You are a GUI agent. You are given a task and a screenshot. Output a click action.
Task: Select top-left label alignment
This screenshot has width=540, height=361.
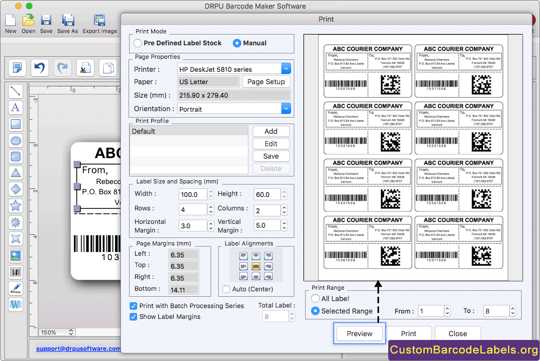tap(244, 256)
